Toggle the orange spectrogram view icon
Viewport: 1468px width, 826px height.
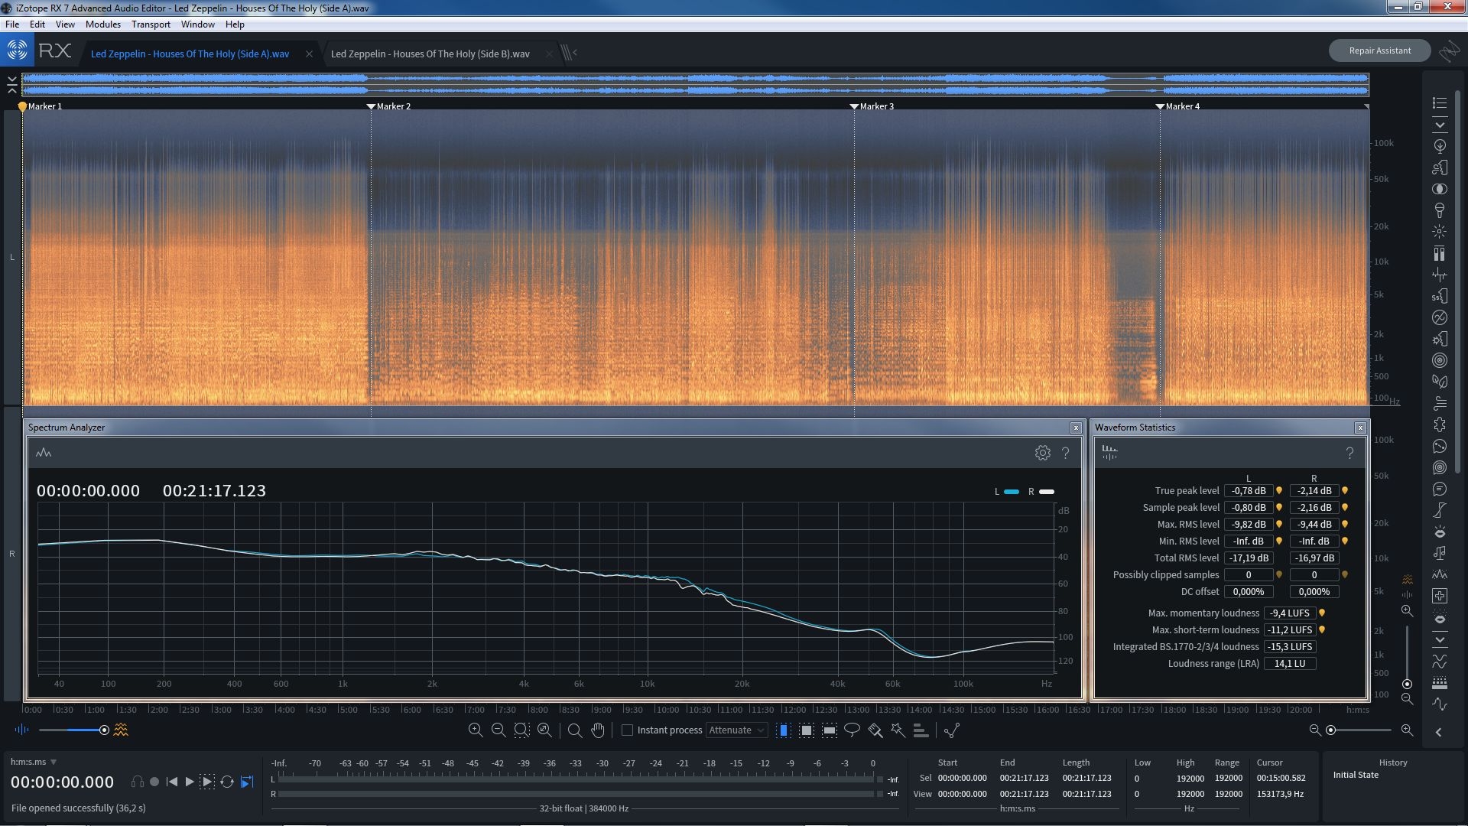coord(121,730)
